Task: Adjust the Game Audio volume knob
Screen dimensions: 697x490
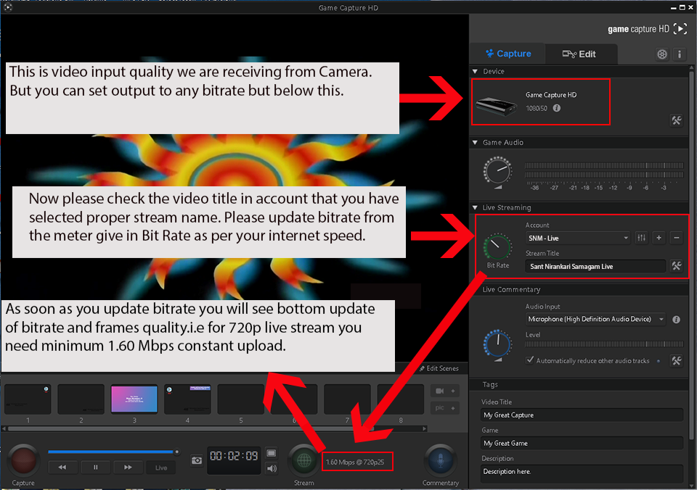Action: (x=498, y=170)
